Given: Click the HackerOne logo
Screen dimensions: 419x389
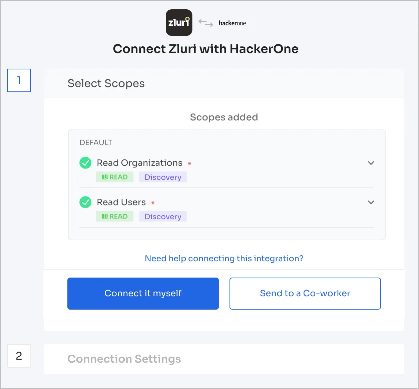Looking at the screenshot, I should [x=233, y=23].
